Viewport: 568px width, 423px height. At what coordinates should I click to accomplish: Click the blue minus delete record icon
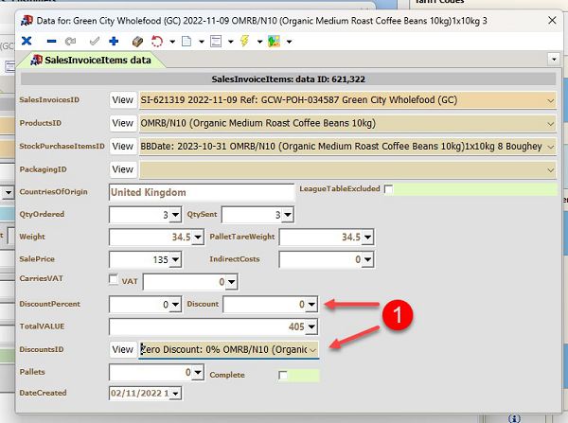51,42
